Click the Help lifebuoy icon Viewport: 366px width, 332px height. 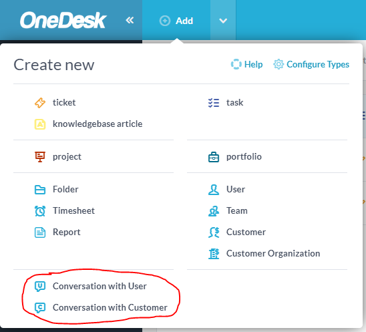(x=236, y=64)
